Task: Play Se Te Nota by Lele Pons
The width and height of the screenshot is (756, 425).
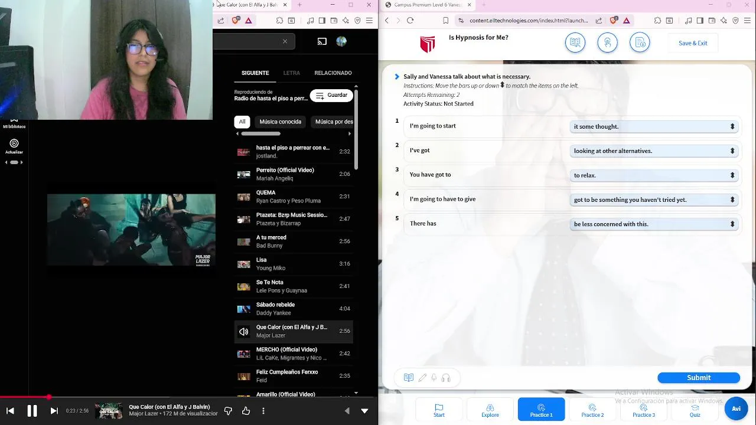Action: tap(294, 286)
